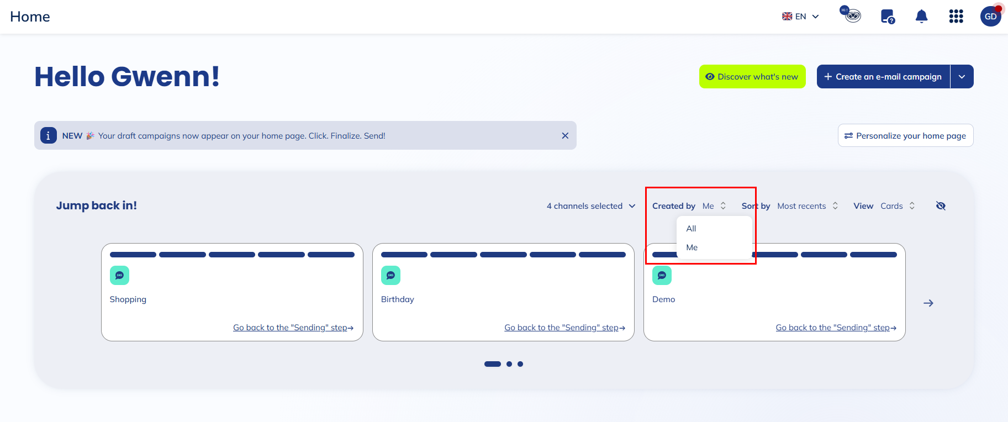
Task: Expand the 4 channels selected filter
Action: pos(590,206)
